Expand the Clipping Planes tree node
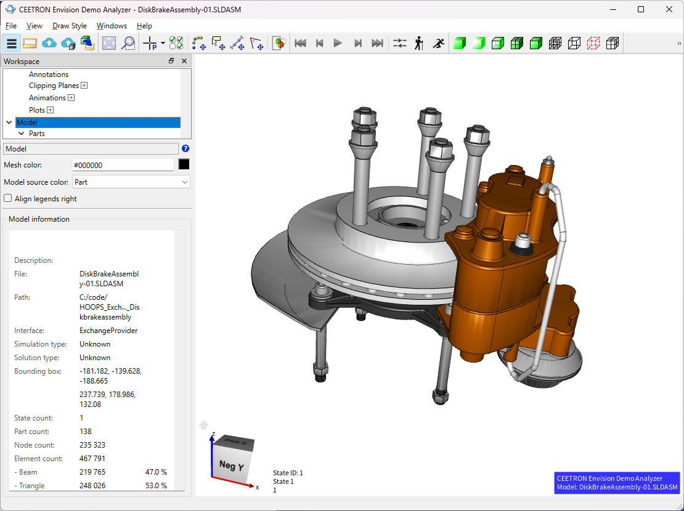This screenshot has height=511, width=684. pos(84,86)
